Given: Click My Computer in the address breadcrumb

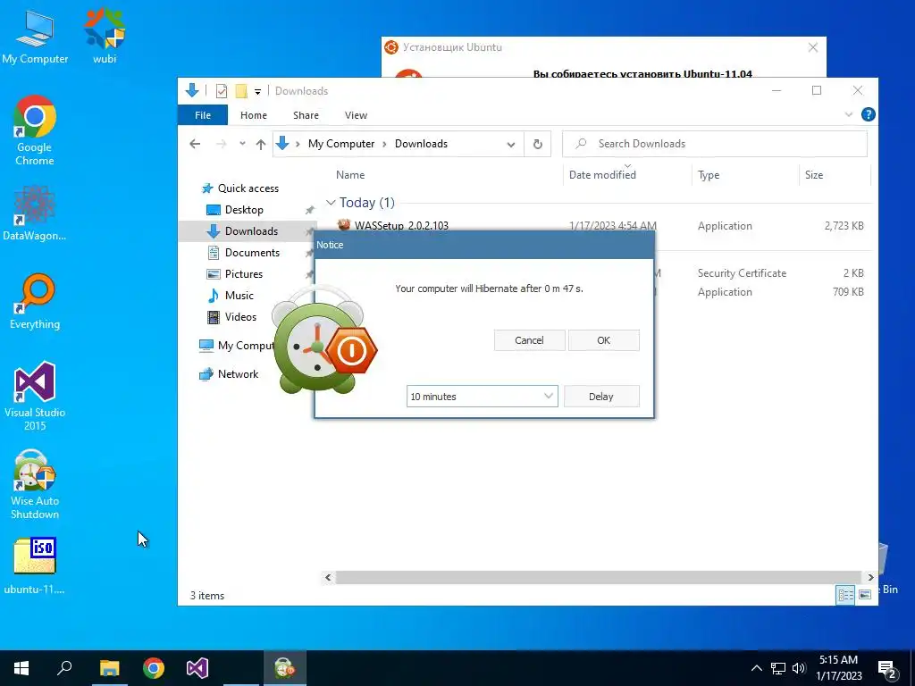Looking at the screenshot, I should (x=340, y=144).
